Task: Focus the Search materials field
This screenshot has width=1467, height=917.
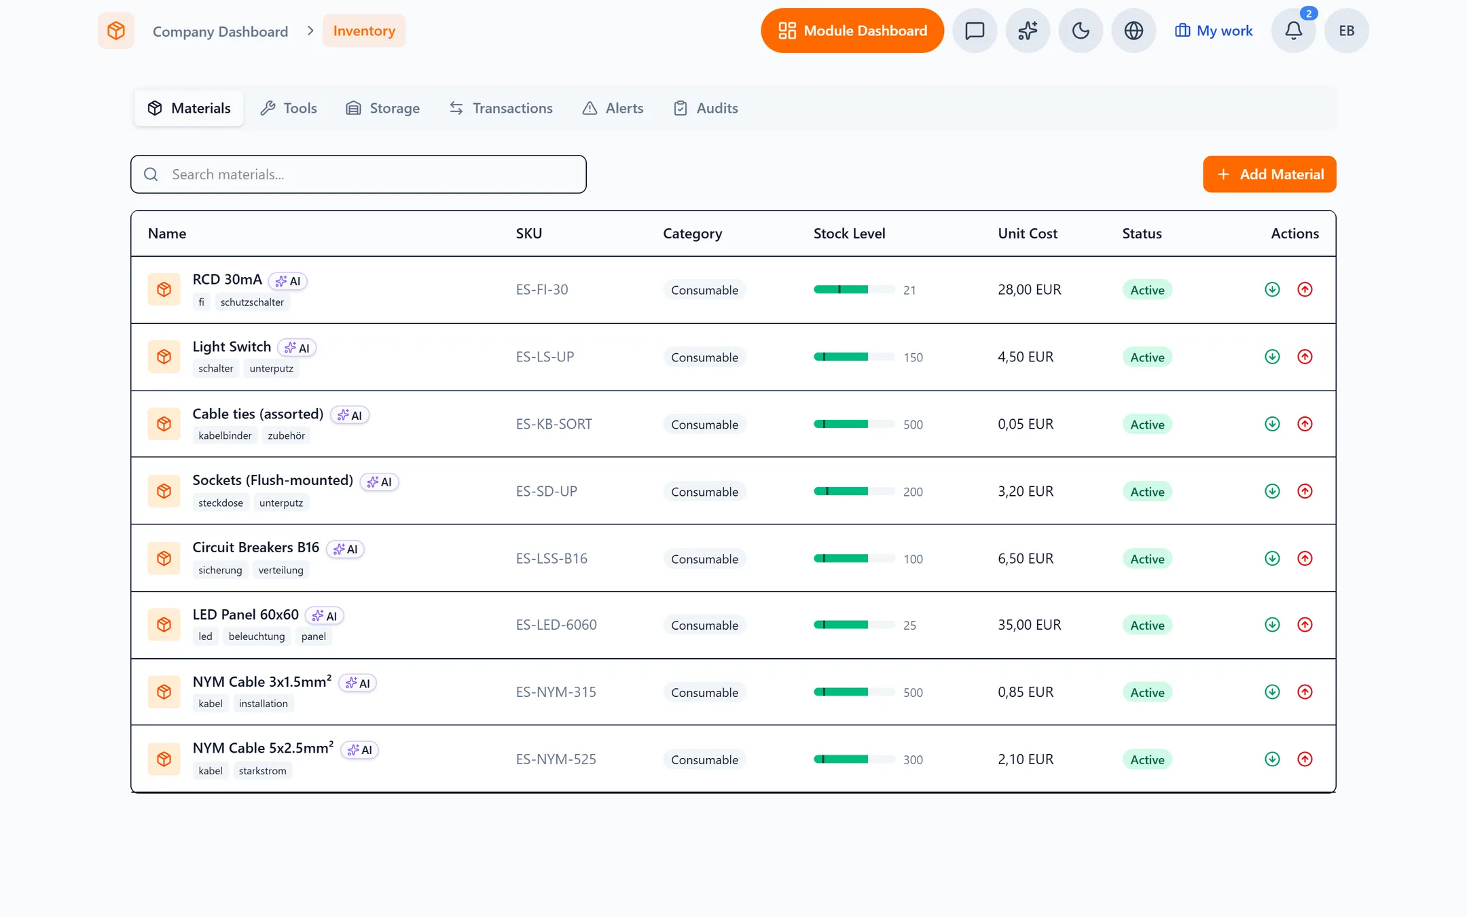Action: point(359,175)
